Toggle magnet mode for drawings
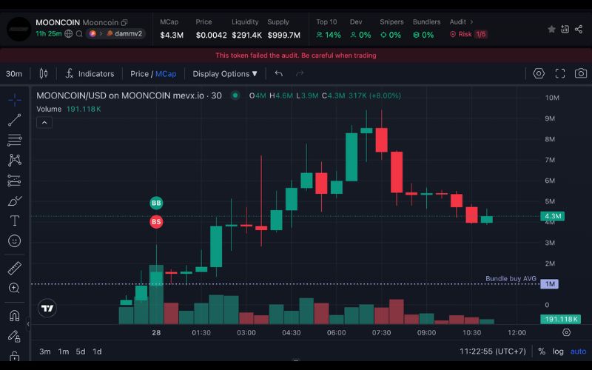Viewport: 592px width, 370px height. click(x=14, y=316)
